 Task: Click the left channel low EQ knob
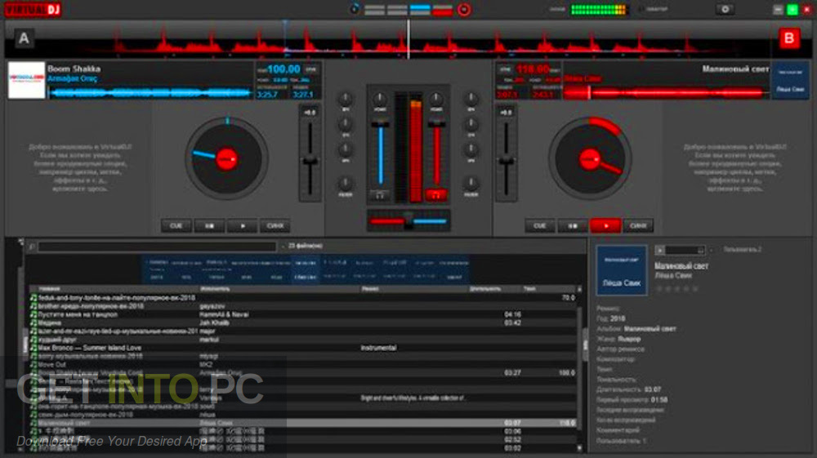tap(346, 150)
